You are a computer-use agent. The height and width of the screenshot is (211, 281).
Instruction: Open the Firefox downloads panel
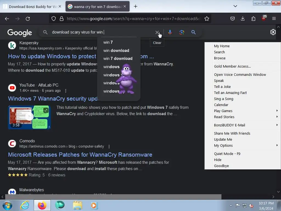[243, 19]
